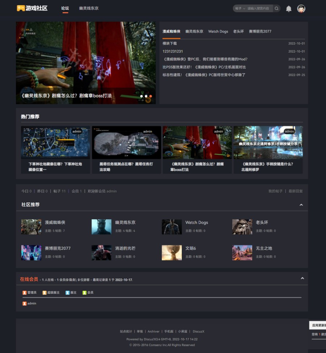Open 我的帖子 link
326x353 pixels.
(x=275, y=191)
